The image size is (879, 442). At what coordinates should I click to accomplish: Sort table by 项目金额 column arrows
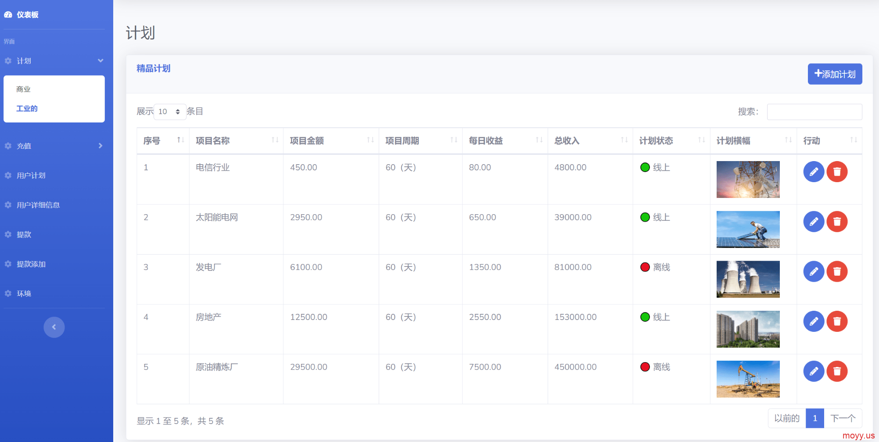pos(370,140)
